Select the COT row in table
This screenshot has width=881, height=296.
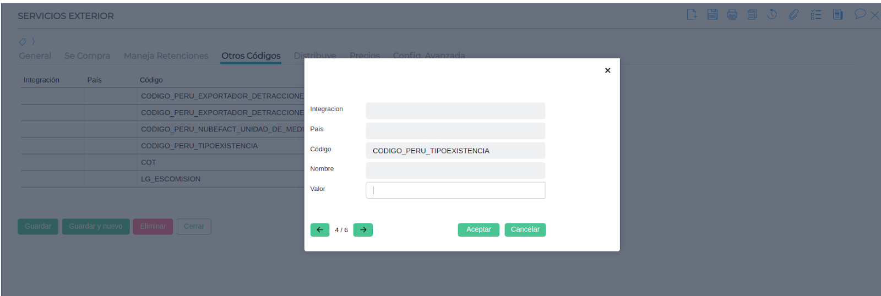click(x=163, y=162)
